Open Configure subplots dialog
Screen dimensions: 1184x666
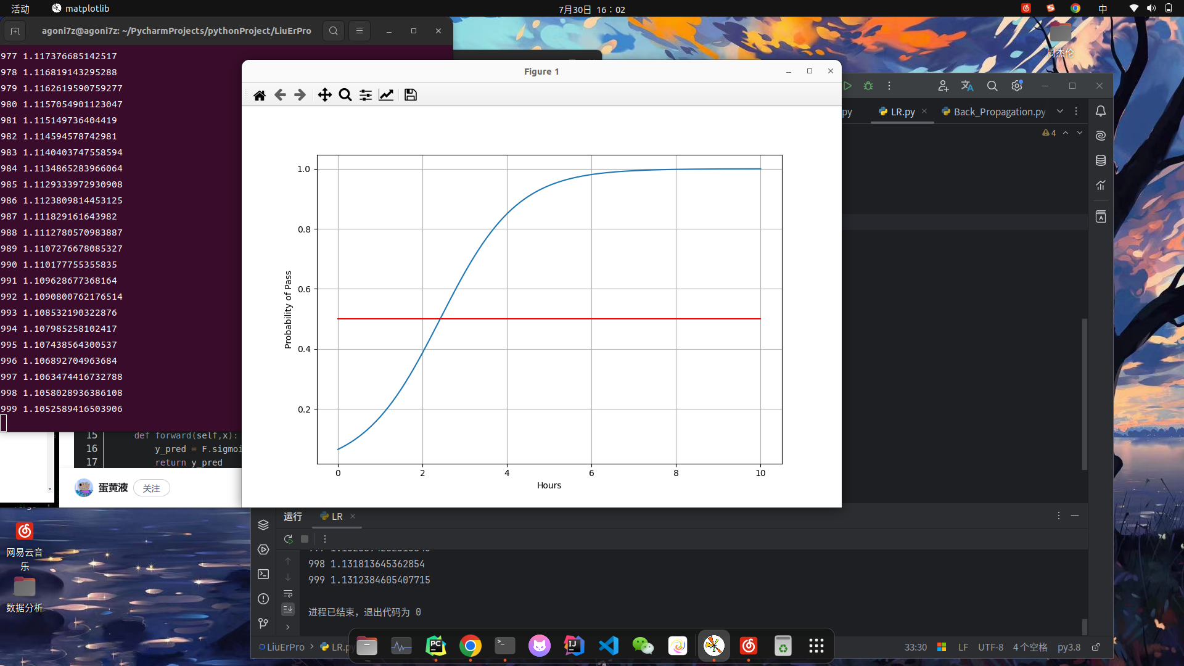click(x=366, y=95)
